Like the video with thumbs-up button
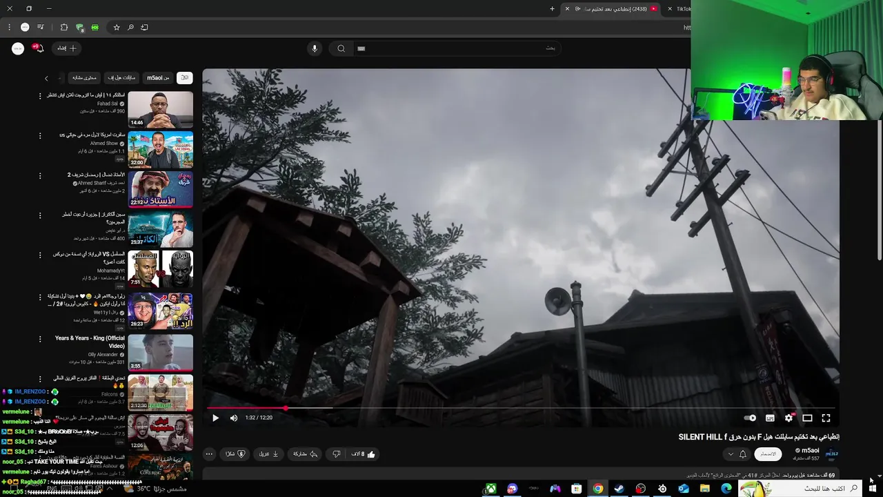 click(364, 454)
